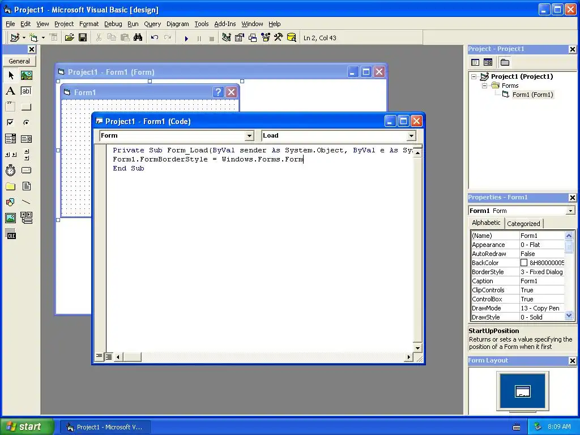Open the Add-Ins menu
The width and height of the screenshot is (580, 435).
[x=225, y=24]
